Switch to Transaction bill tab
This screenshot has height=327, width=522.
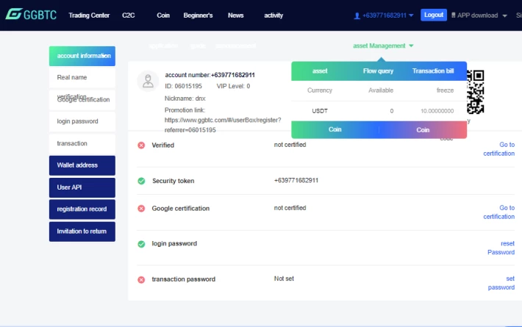433,71
